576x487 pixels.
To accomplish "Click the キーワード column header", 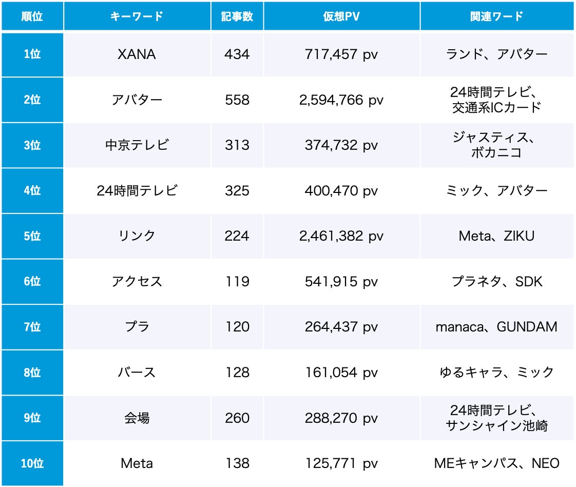I will click(137, 16).
